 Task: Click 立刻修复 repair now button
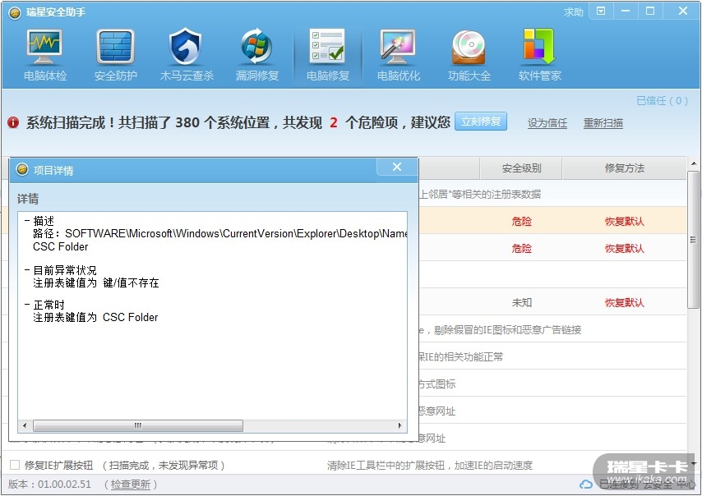tap(481, 122)
